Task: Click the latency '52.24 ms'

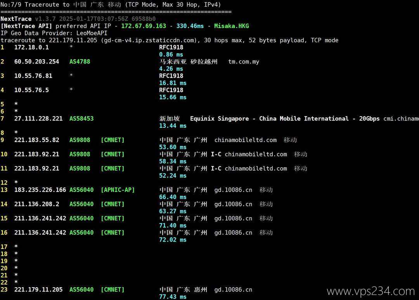Action: pyautogui.click(x=173, y=176)
